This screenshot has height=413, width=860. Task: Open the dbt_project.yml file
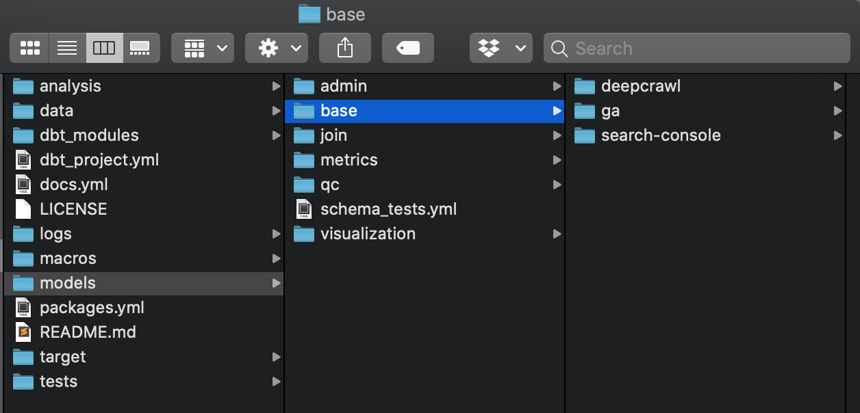pyautogui.click(x=99, y=160)
